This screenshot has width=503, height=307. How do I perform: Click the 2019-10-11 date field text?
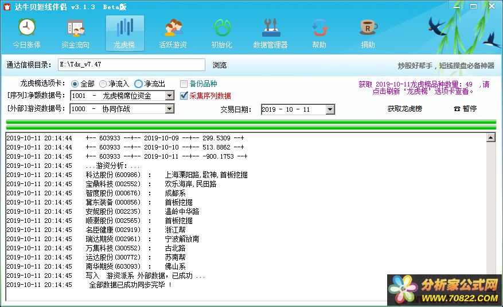(286, 109)
